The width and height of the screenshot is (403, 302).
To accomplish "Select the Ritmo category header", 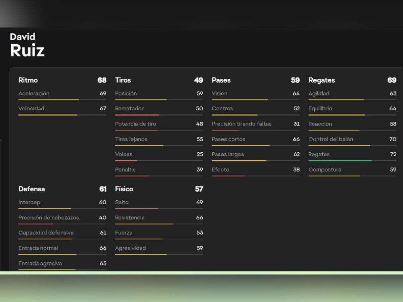I will click(x=28, y=80).
